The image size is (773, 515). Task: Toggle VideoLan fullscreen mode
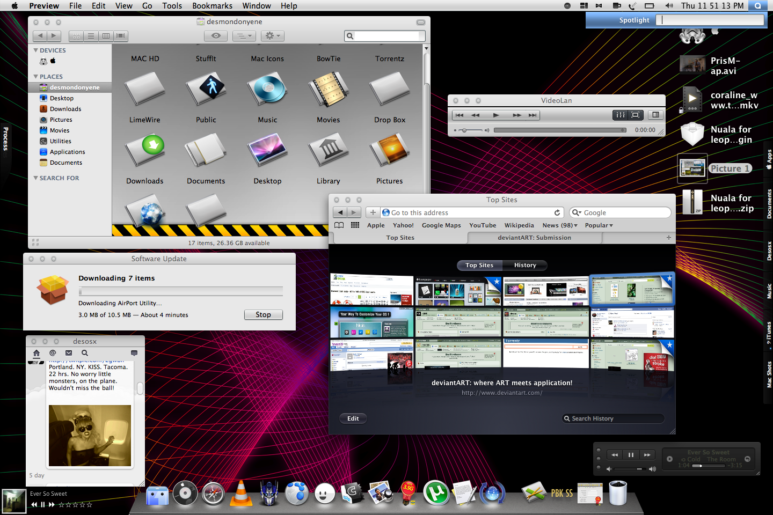(636, 115)
